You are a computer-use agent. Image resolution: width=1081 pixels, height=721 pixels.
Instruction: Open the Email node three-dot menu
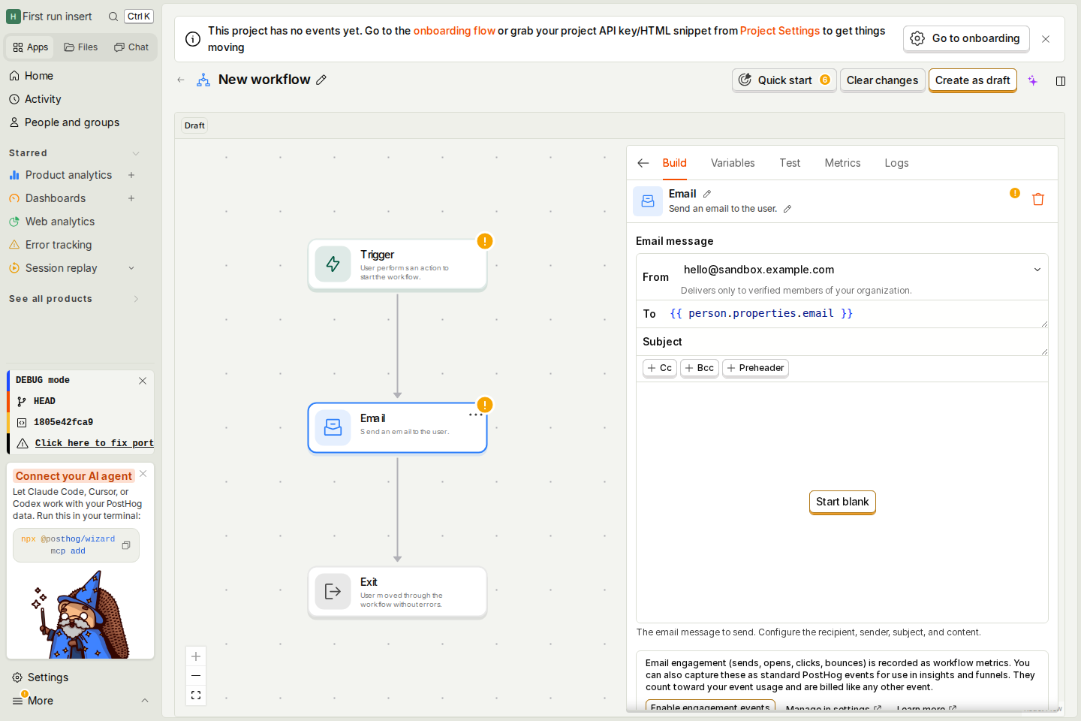(476, 415)
